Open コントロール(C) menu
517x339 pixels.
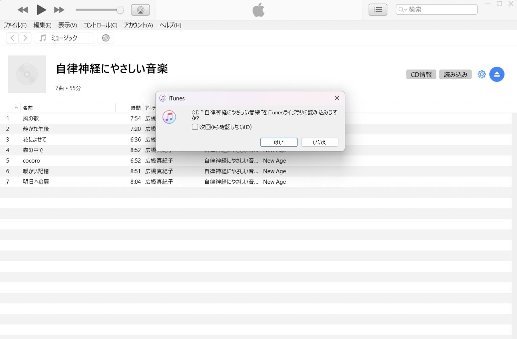pos(100,25)
